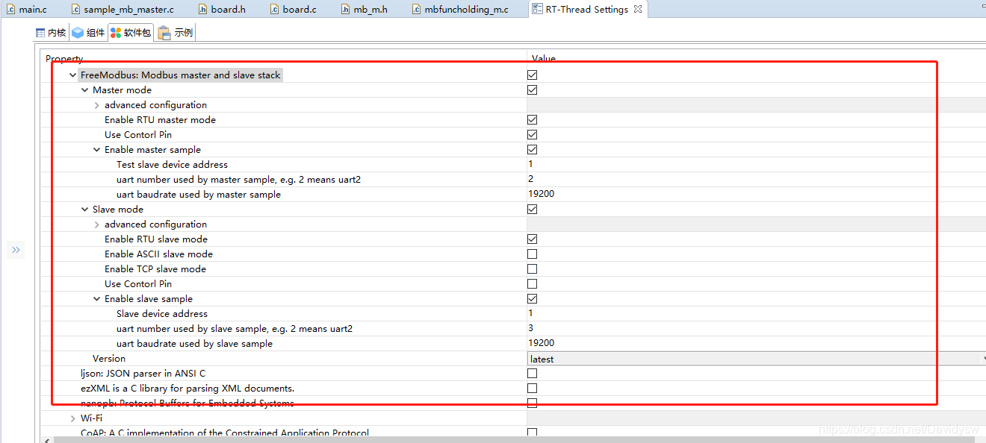Toggle the Master mode checkbox

point(533,89)
